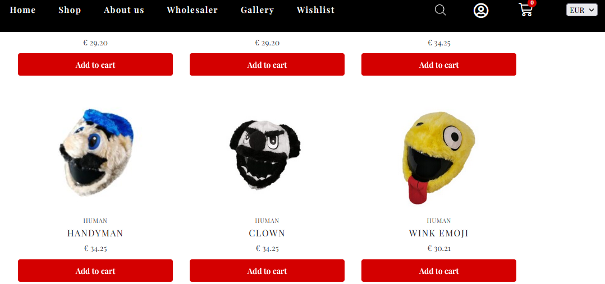The height and width of the screenshot is (284, 605).
Task: Add the Handyman helmet cover to cart
Action: 95,271
